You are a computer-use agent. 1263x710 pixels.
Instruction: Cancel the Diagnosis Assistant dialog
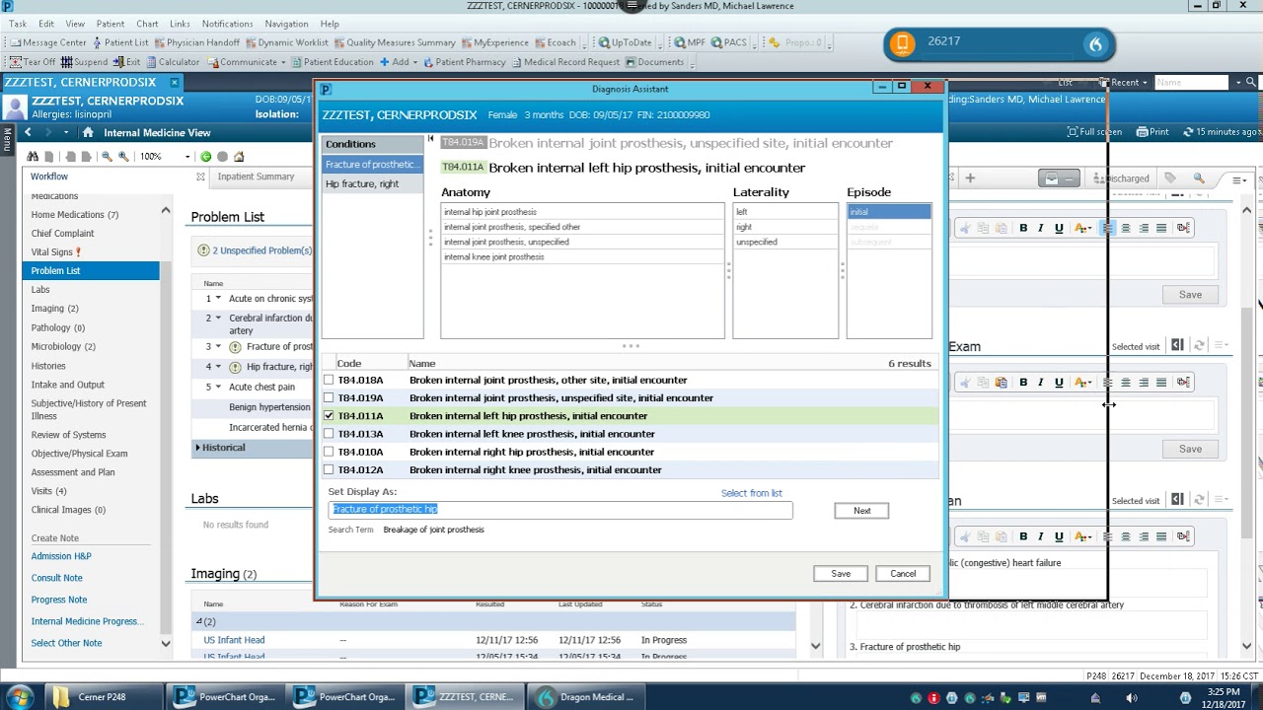(903, 574)
